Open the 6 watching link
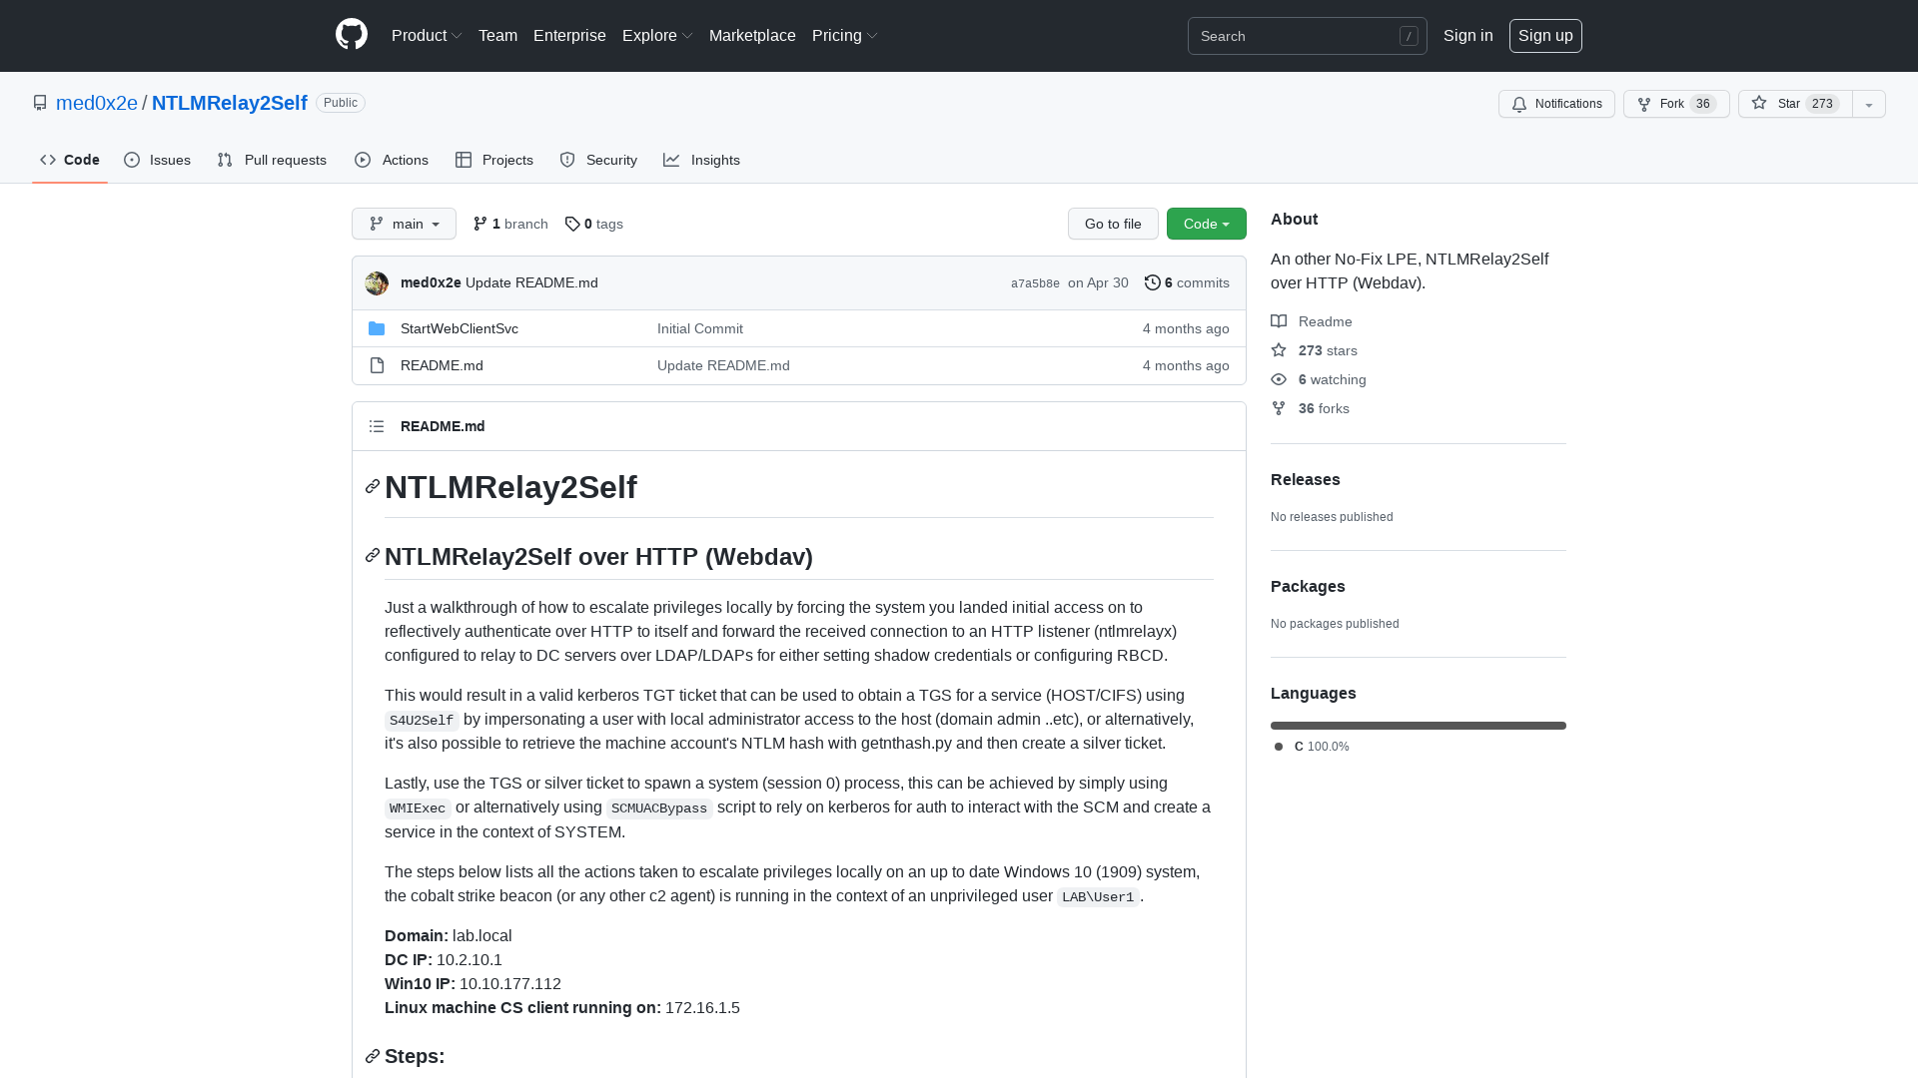 (x=1319, y=379)
